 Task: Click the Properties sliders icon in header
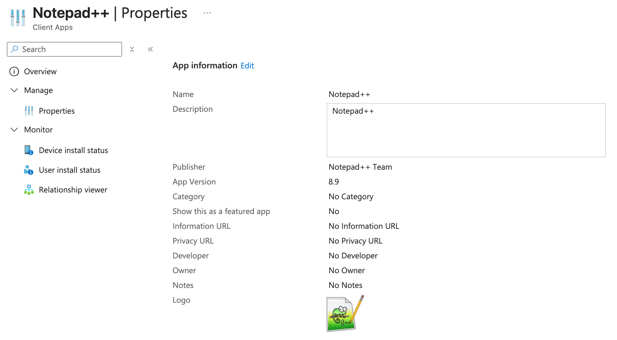(x=18, y=18)
